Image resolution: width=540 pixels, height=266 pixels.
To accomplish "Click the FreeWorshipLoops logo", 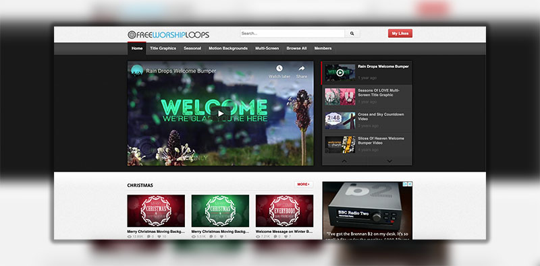I will (168, 35).
